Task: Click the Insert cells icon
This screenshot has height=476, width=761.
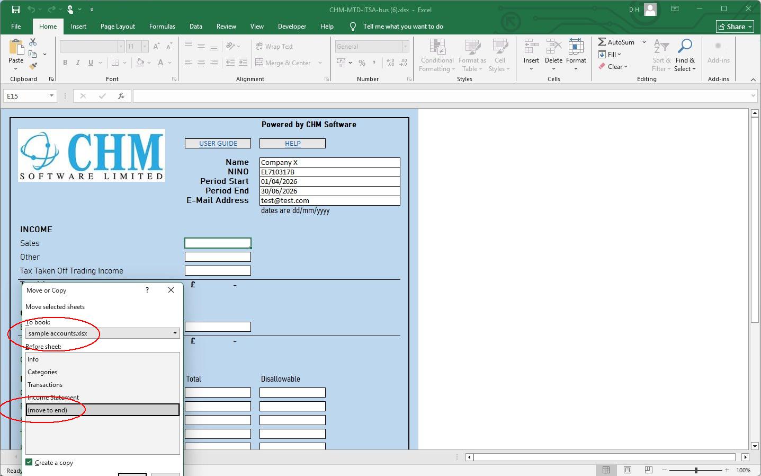Action: (x=531, y=47)
